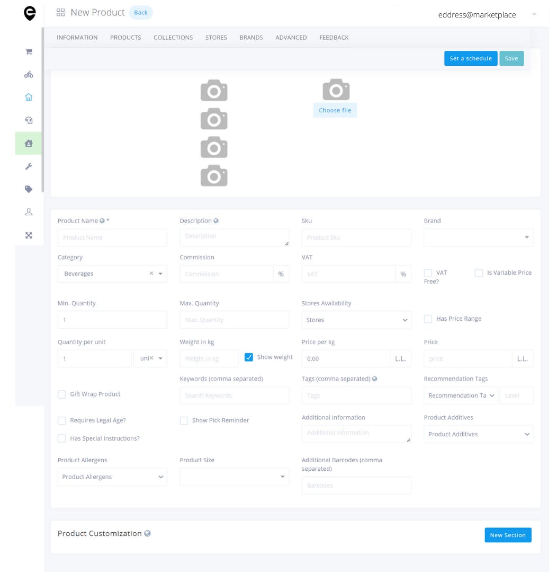
Task: Open the FEEDBACK tab
Action: click(334, 38)
